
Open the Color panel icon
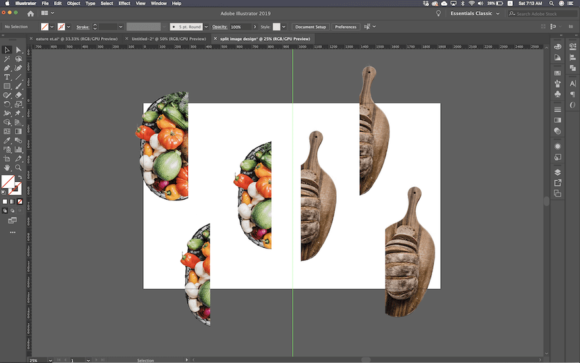[x=558, y=47]
